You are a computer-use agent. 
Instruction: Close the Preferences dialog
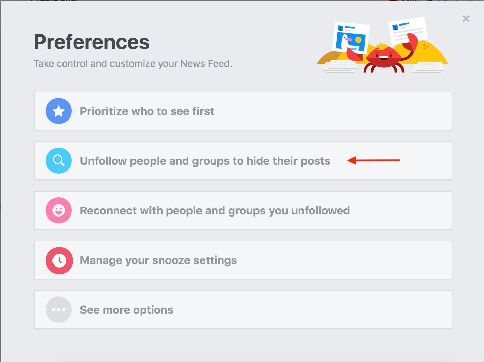point(466,19)
